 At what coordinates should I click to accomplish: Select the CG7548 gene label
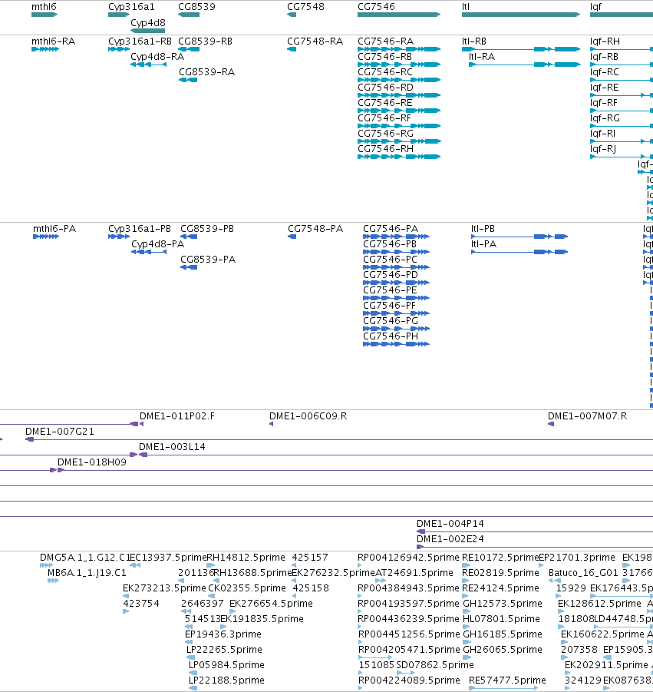[305, 7]
